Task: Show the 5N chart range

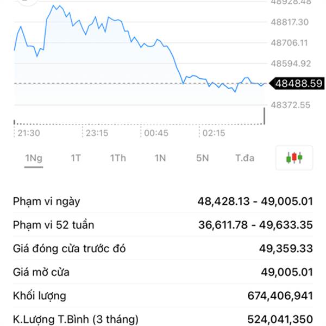Action: click(x=202, y=158)
